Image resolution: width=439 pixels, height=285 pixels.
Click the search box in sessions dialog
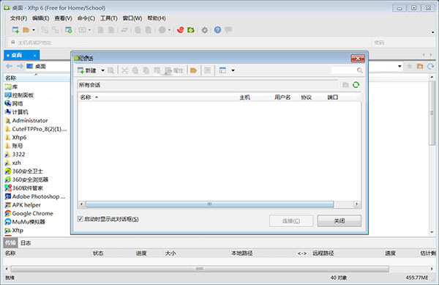(344, 70)
